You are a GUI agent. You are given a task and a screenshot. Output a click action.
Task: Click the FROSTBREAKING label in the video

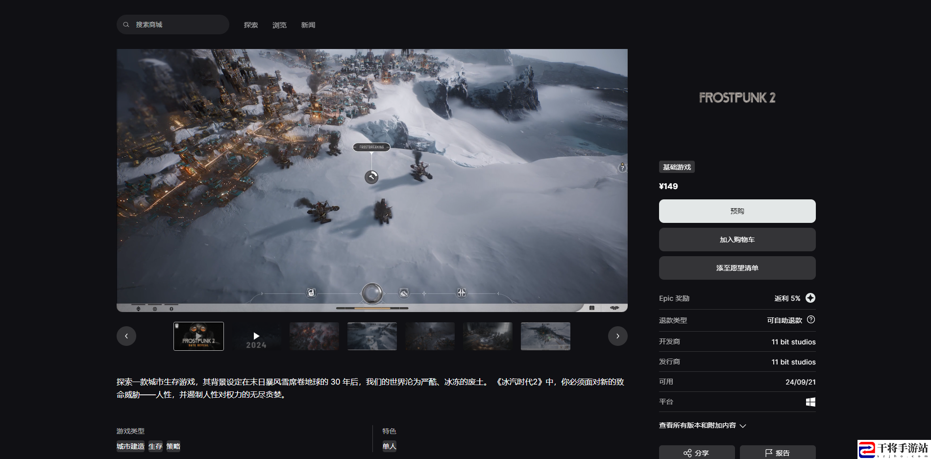371,147
